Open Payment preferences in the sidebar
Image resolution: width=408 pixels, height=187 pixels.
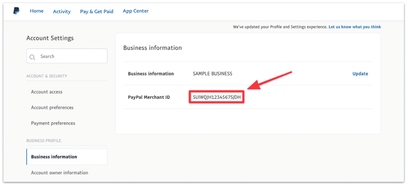(x=53, y=123)
